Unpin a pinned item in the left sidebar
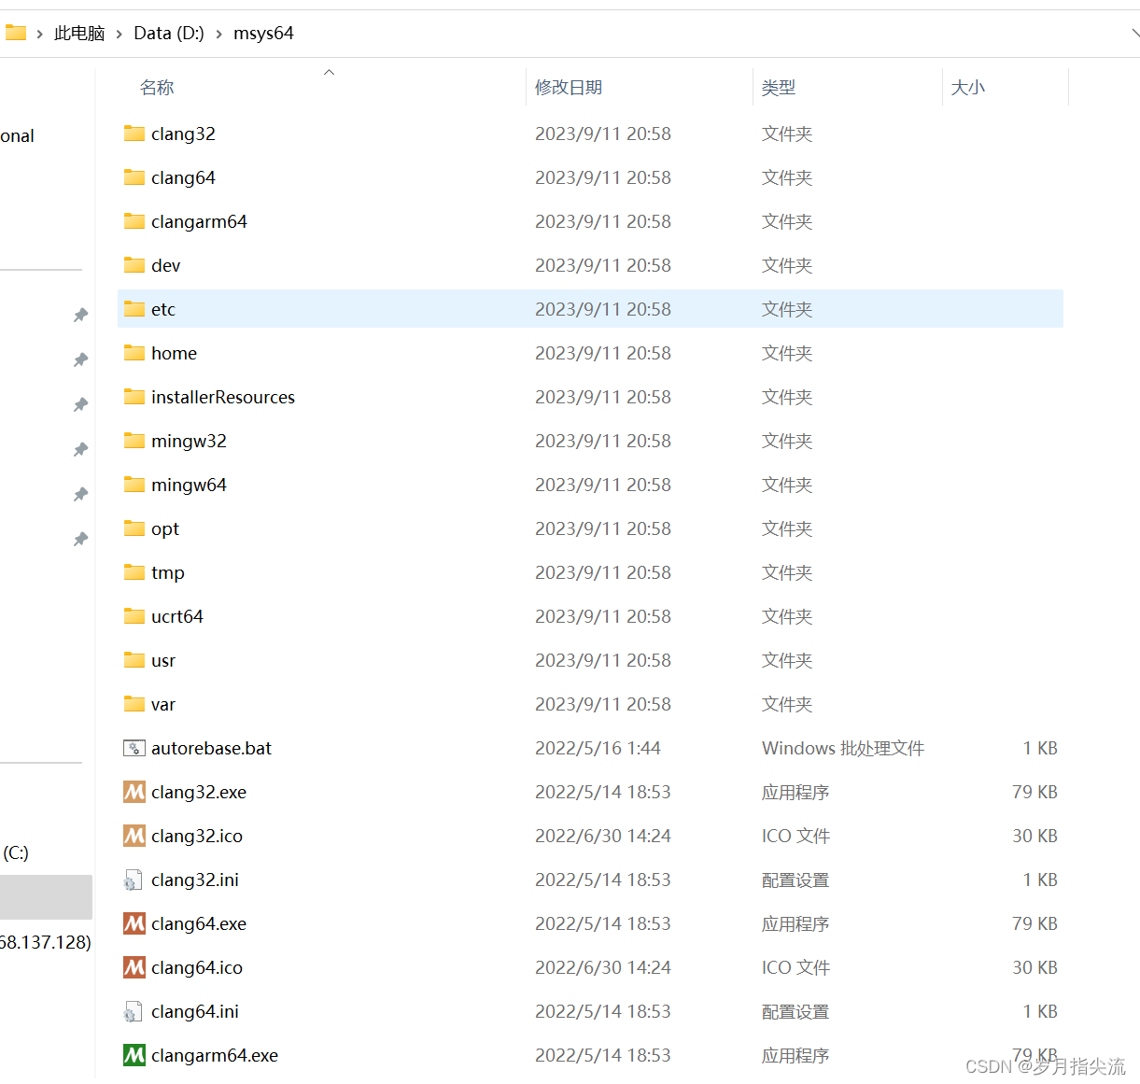 [x=80, y=315]
